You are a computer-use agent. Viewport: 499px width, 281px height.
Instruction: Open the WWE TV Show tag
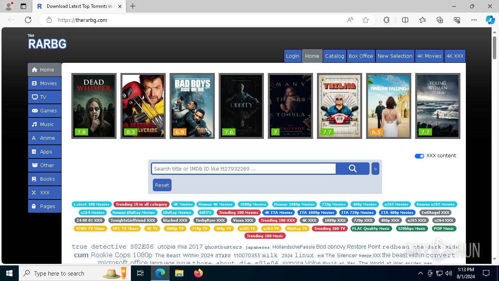pos(90,228)
